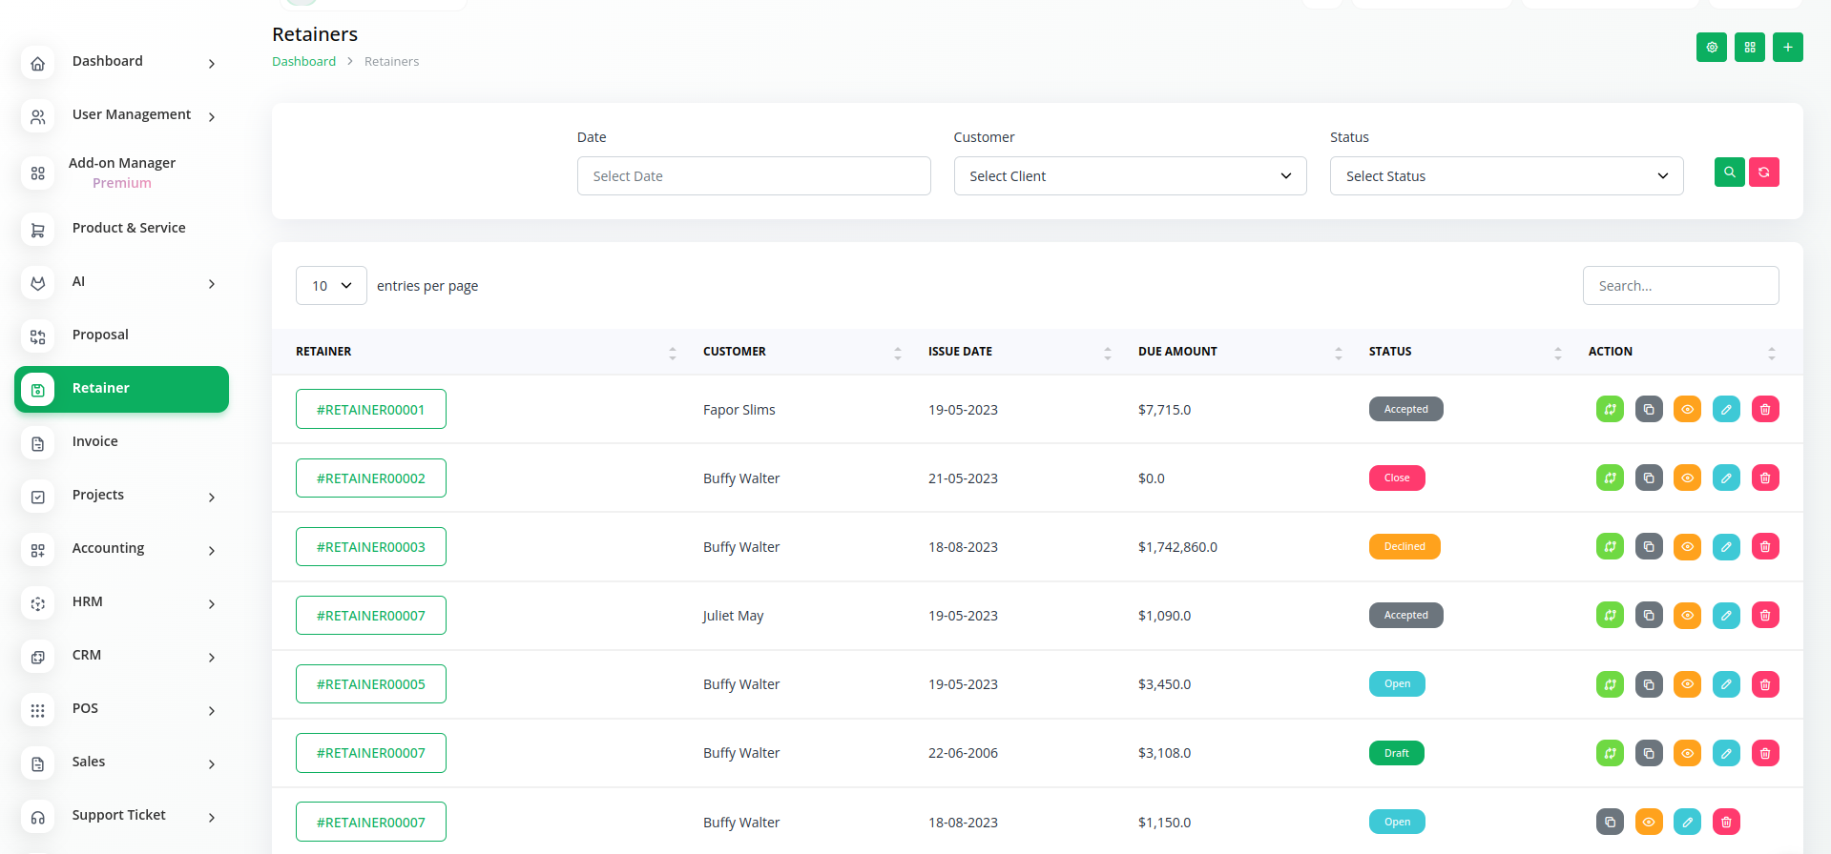Open the Select Client dropdown

(1130, 176)
